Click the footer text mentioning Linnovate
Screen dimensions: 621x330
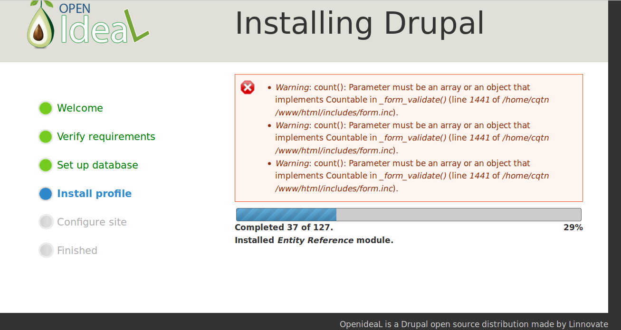point(474,324)
